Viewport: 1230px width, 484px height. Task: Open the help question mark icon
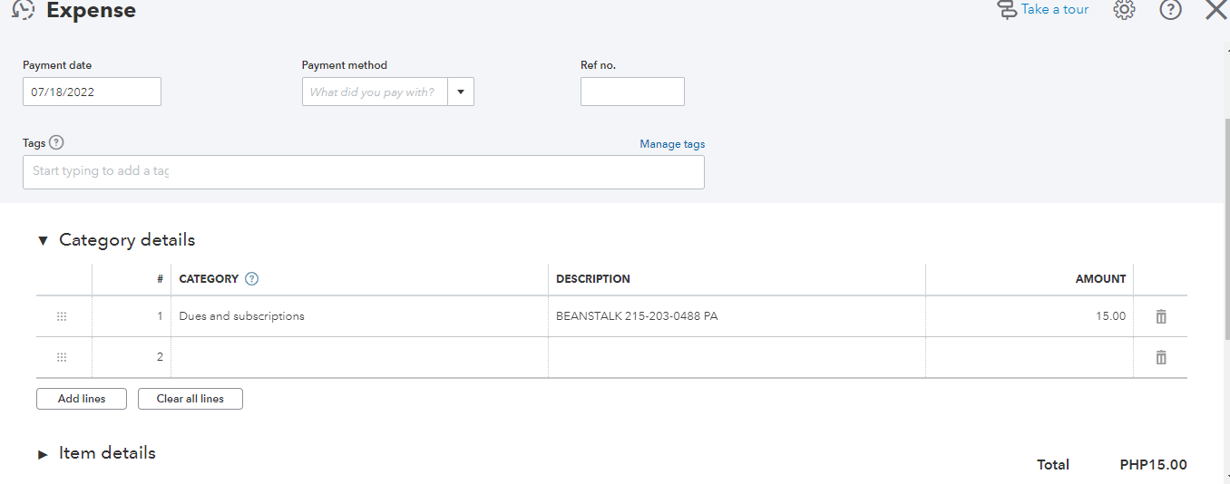click(1170, 10)
